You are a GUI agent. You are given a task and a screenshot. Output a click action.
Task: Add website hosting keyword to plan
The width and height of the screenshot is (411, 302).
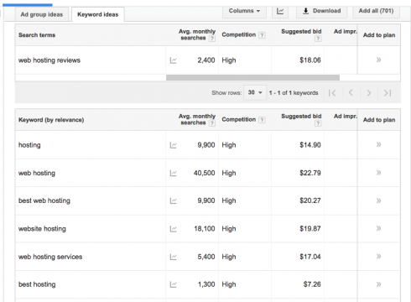pos(379,228)
